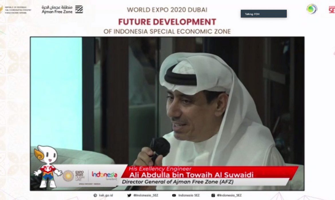Click the Expo 2020 Dubai gold emblem

[68, 176]
